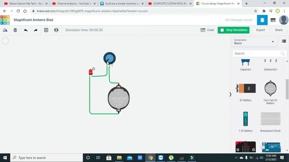Open the Code editor panel
289x162 pixels.
coord(207,30)
